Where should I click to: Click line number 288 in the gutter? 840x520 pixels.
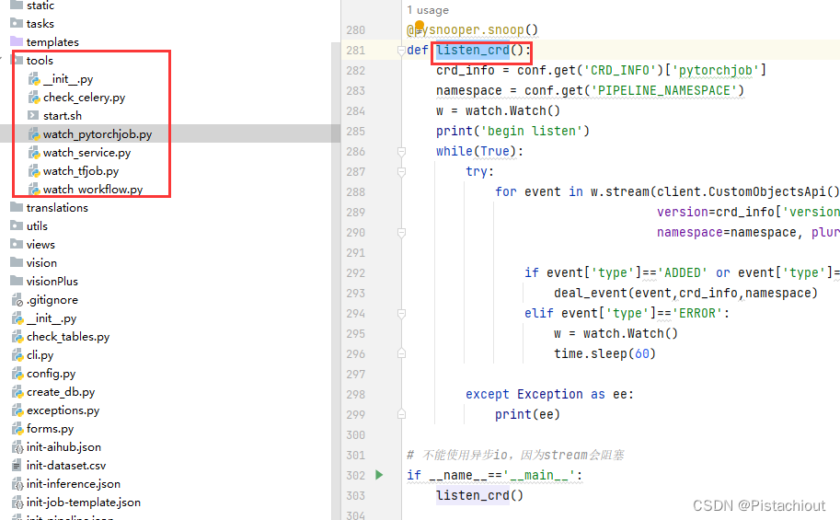356,192
